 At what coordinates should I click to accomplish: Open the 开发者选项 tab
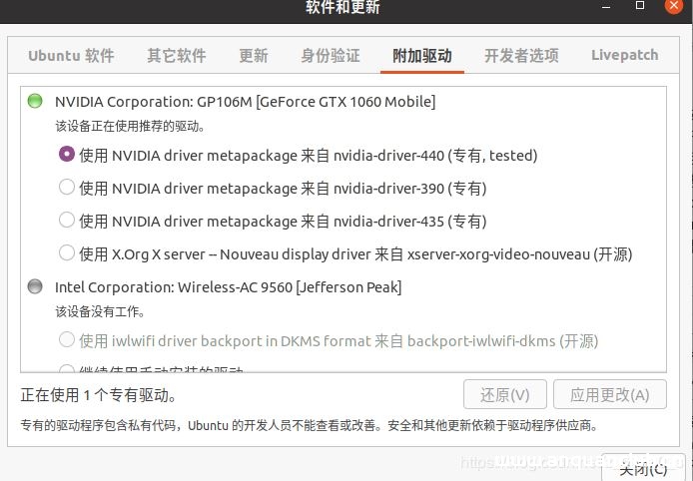pyautogui.click(x=521, y=56)
